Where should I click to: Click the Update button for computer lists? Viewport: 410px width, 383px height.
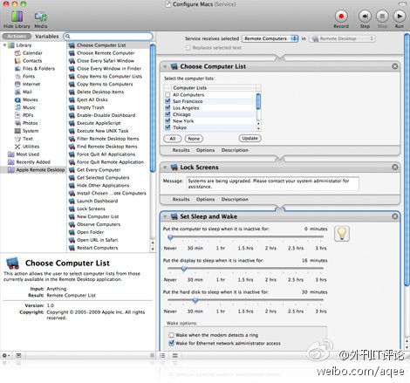coord(250,139)
